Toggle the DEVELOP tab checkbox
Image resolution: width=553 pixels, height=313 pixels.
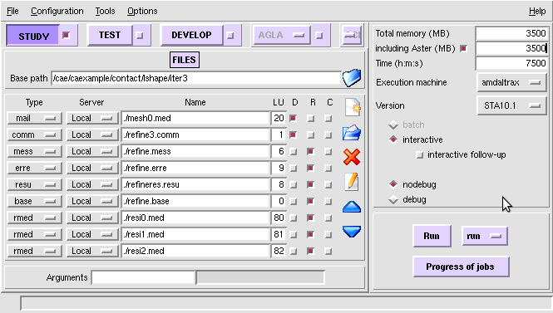point(230,35)
